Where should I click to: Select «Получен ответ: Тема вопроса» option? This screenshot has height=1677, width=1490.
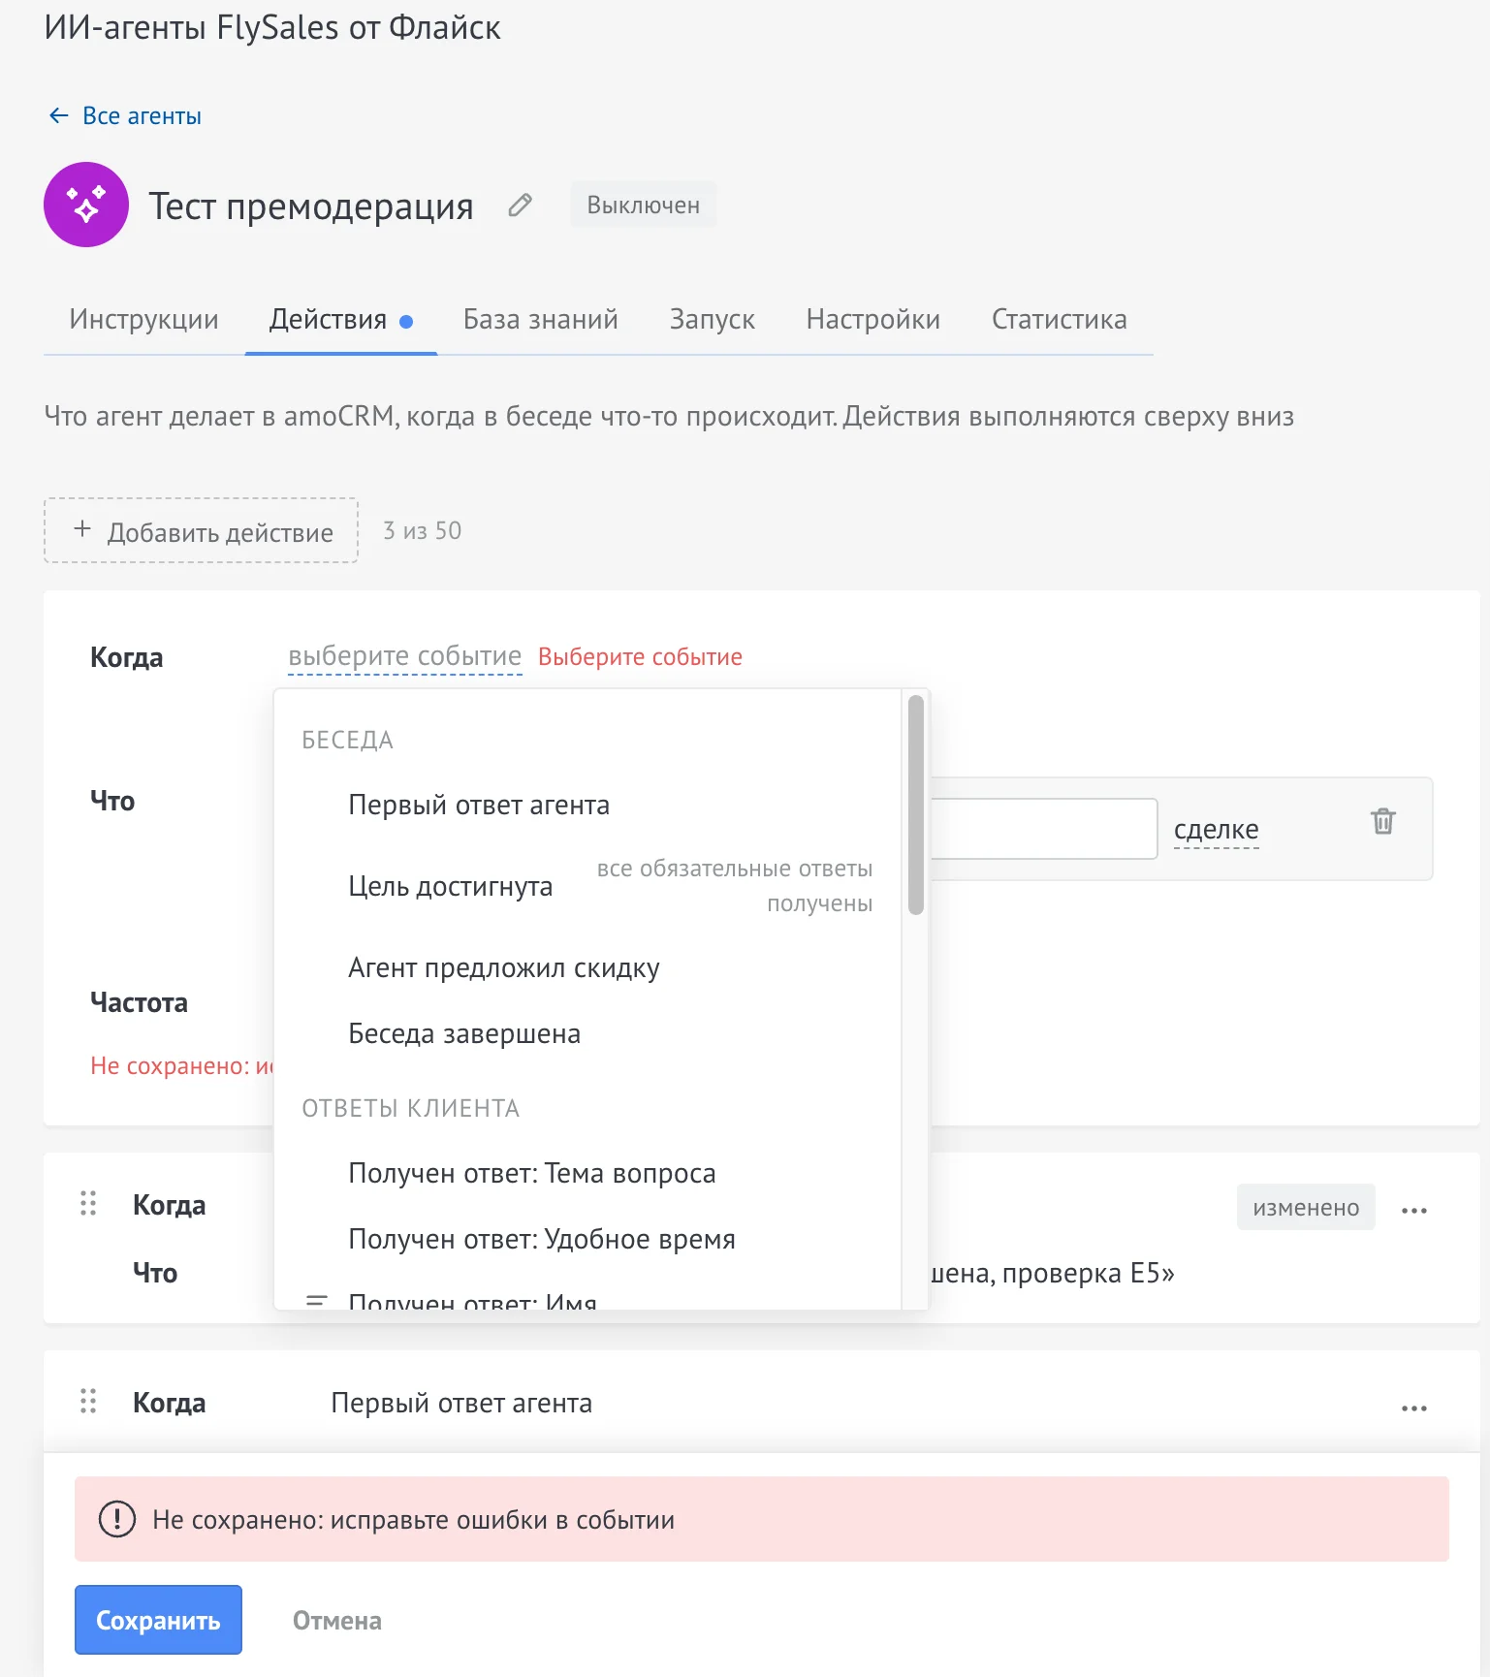click(x=587, y=1173)
